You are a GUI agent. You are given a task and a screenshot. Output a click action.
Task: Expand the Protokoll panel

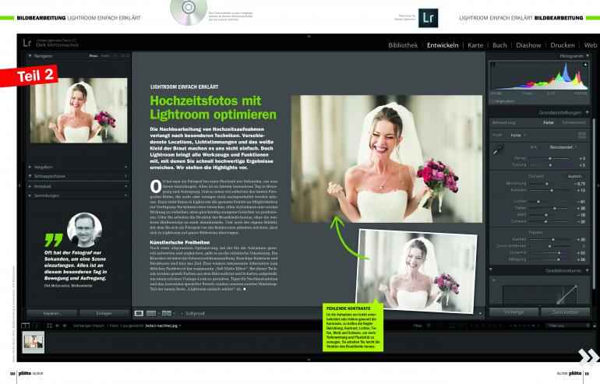(x=30, y=186)
